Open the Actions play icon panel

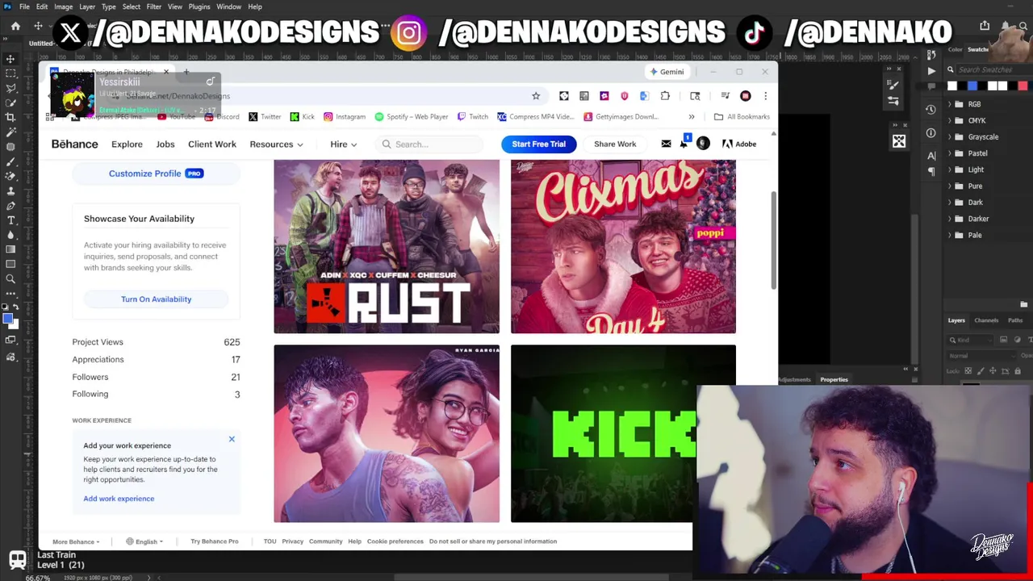point(931,71)
